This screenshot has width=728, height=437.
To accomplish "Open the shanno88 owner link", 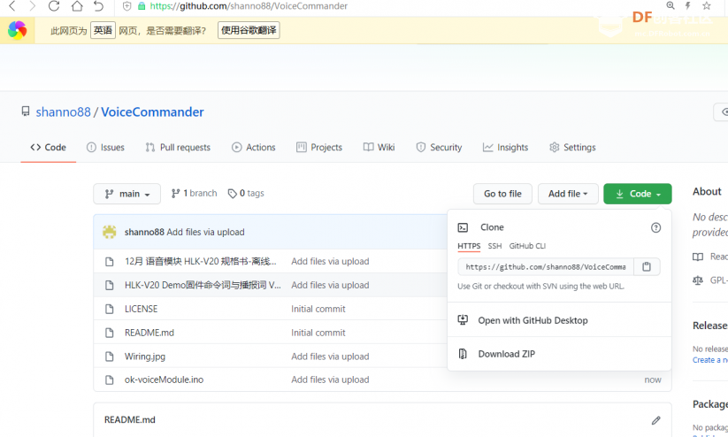I will pos(63,112).
